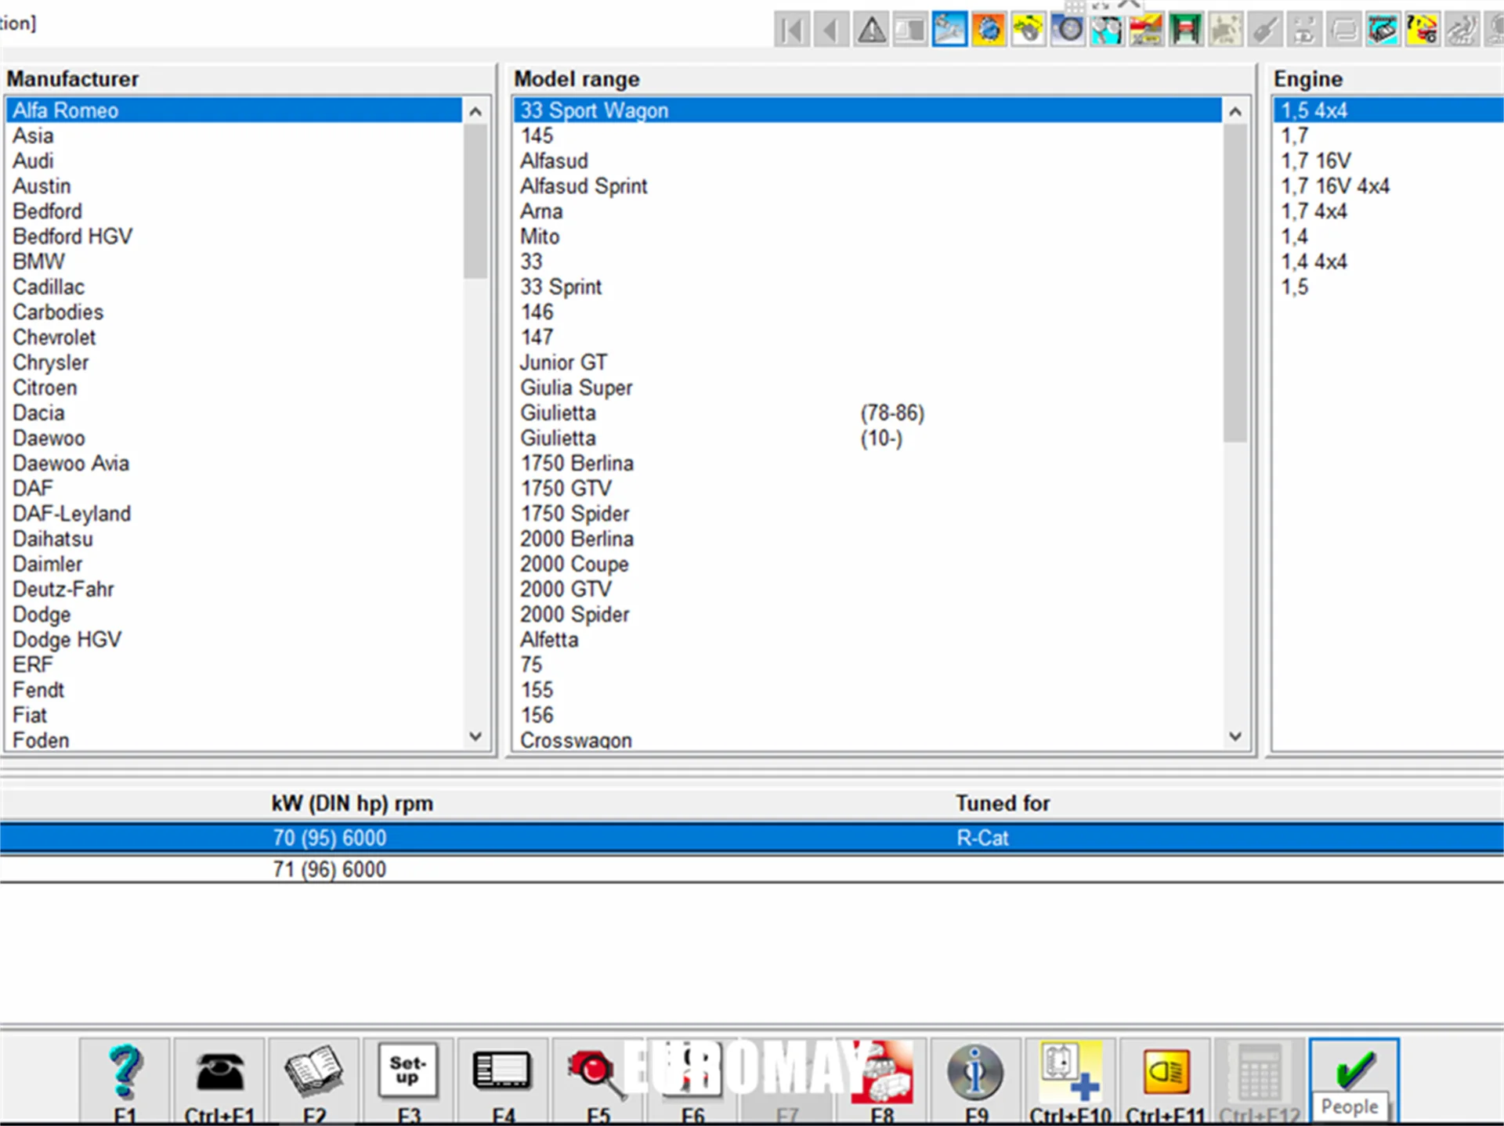Click the warning triangle icon in toolbar

pos(870,29)
